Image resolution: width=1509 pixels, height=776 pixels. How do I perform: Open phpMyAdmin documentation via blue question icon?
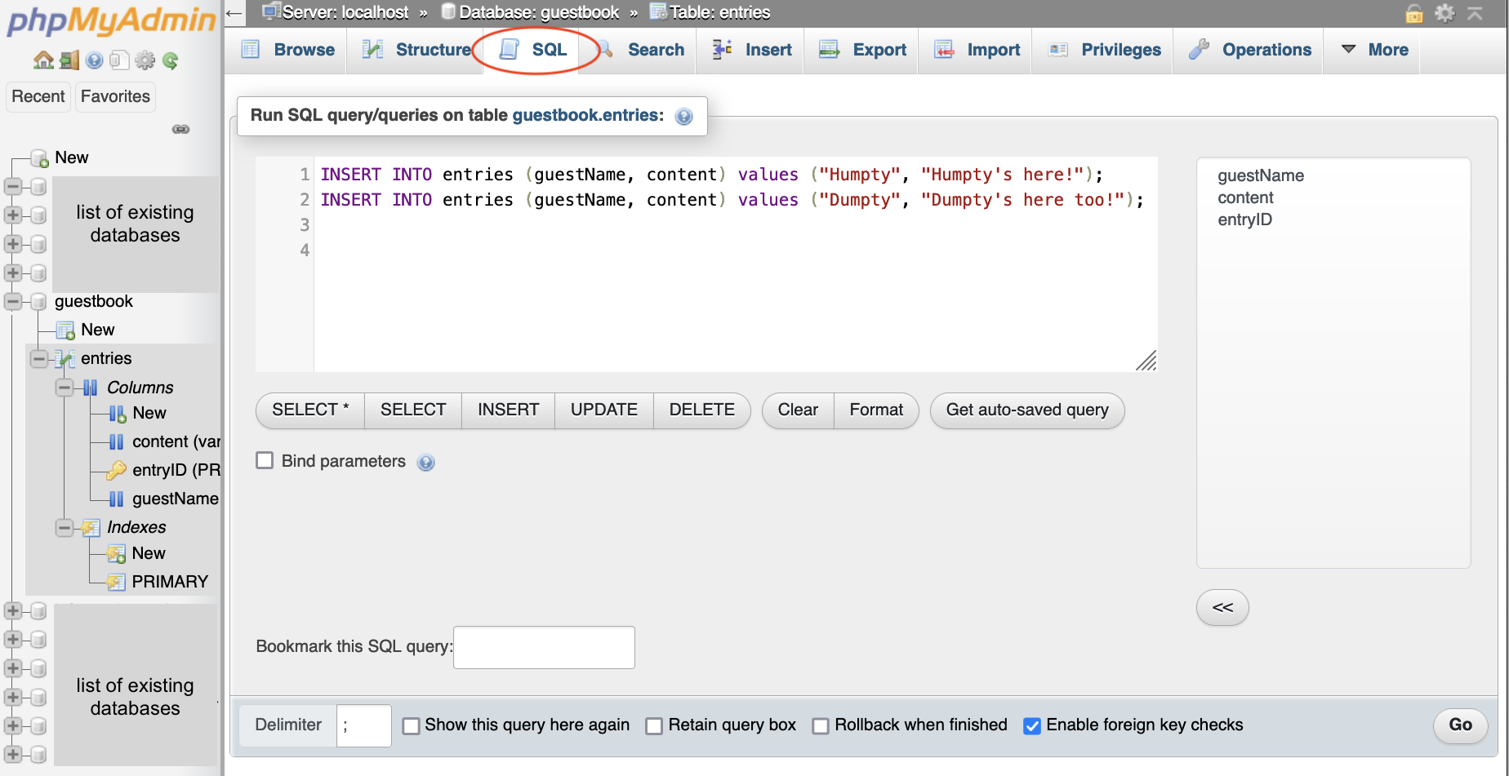[95, 60]
